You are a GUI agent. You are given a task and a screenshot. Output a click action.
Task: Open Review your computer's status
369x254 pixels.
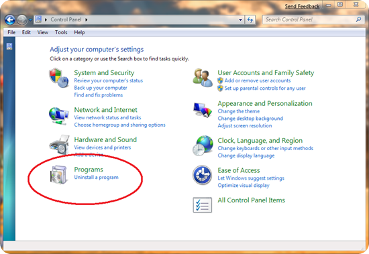(109, 80)
